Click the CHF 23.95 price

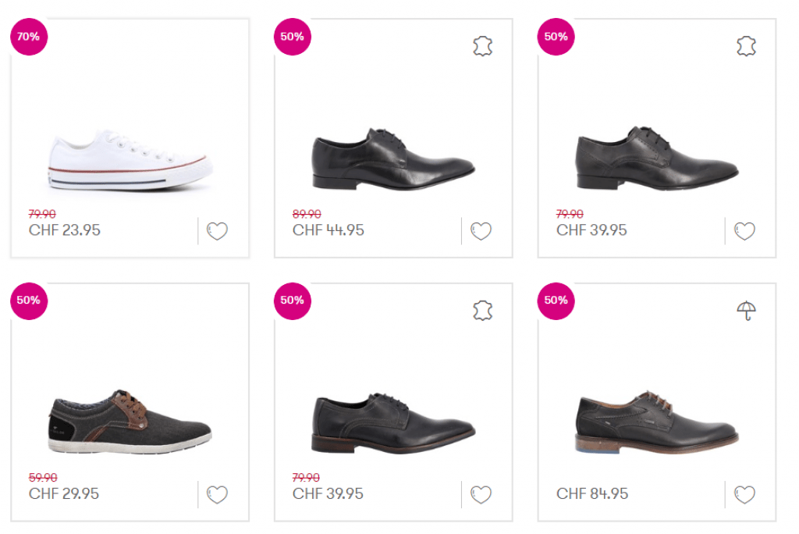coord(65,230)
